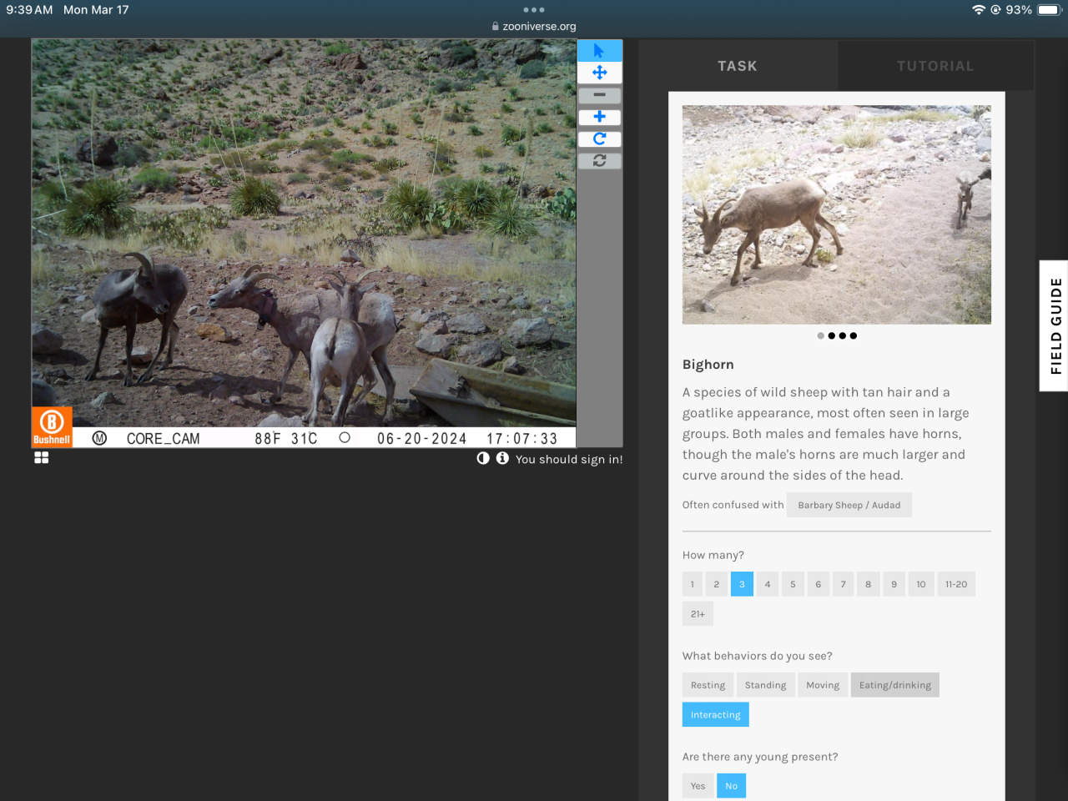Mark the Moving behavior

823,685
